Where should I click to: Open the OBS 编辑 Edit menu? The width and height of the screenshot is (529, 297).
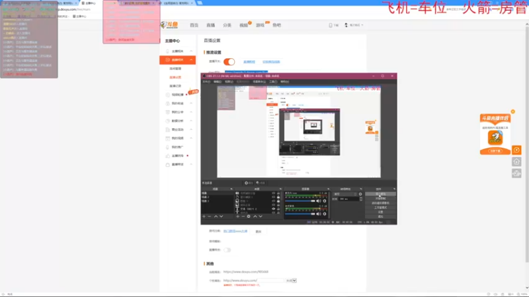[218, 82]
